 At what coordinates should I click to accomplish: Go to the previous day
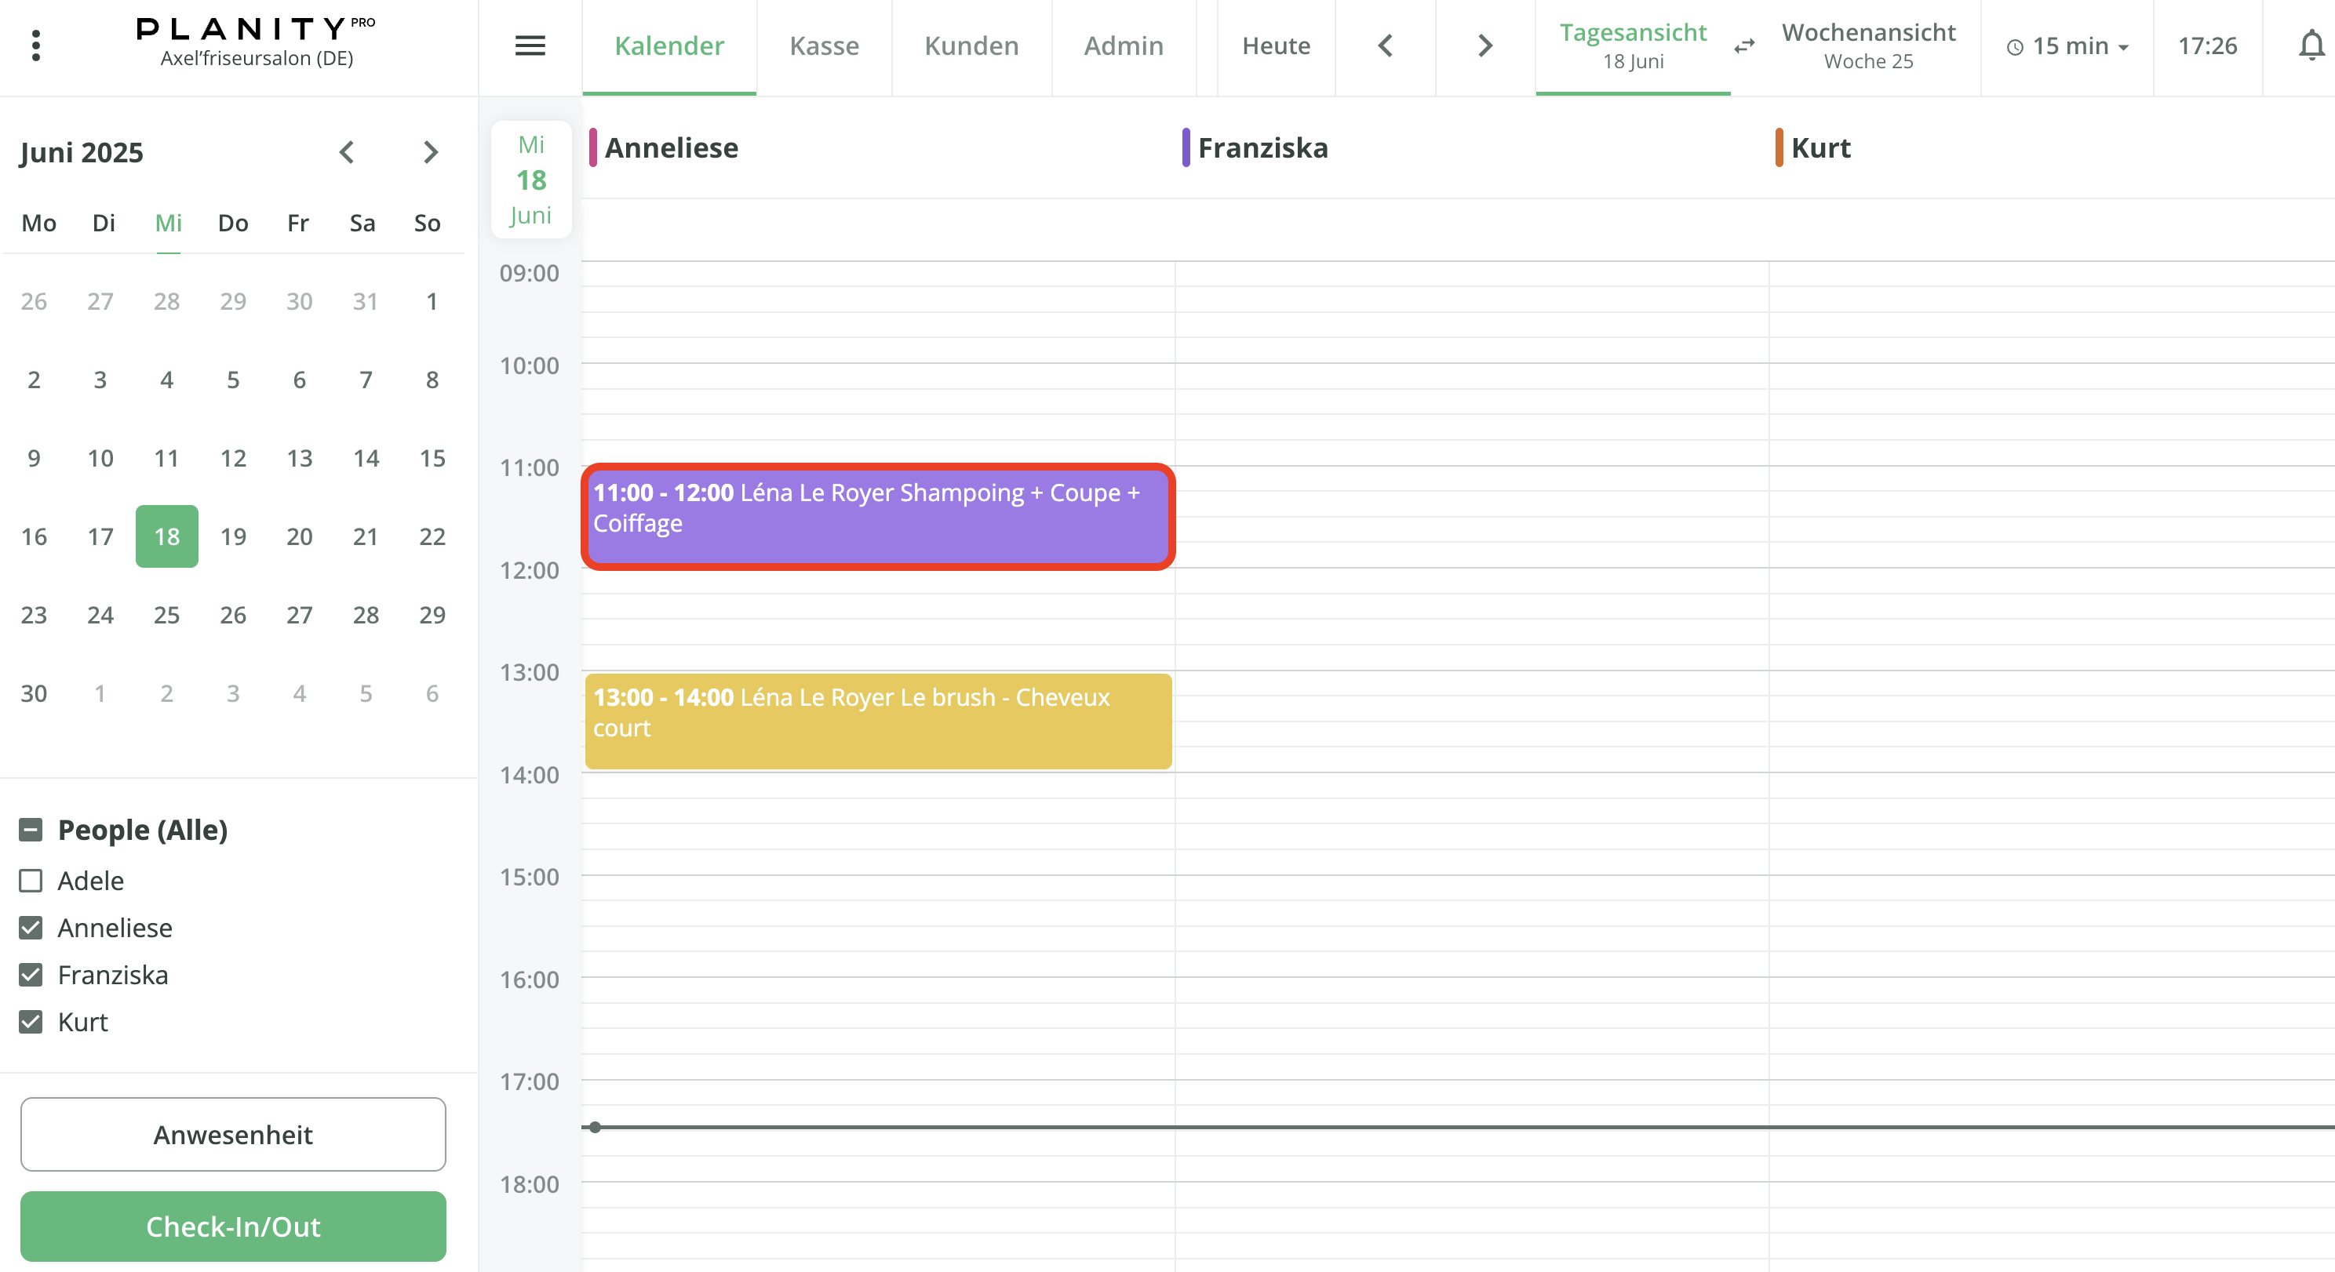1385,45
